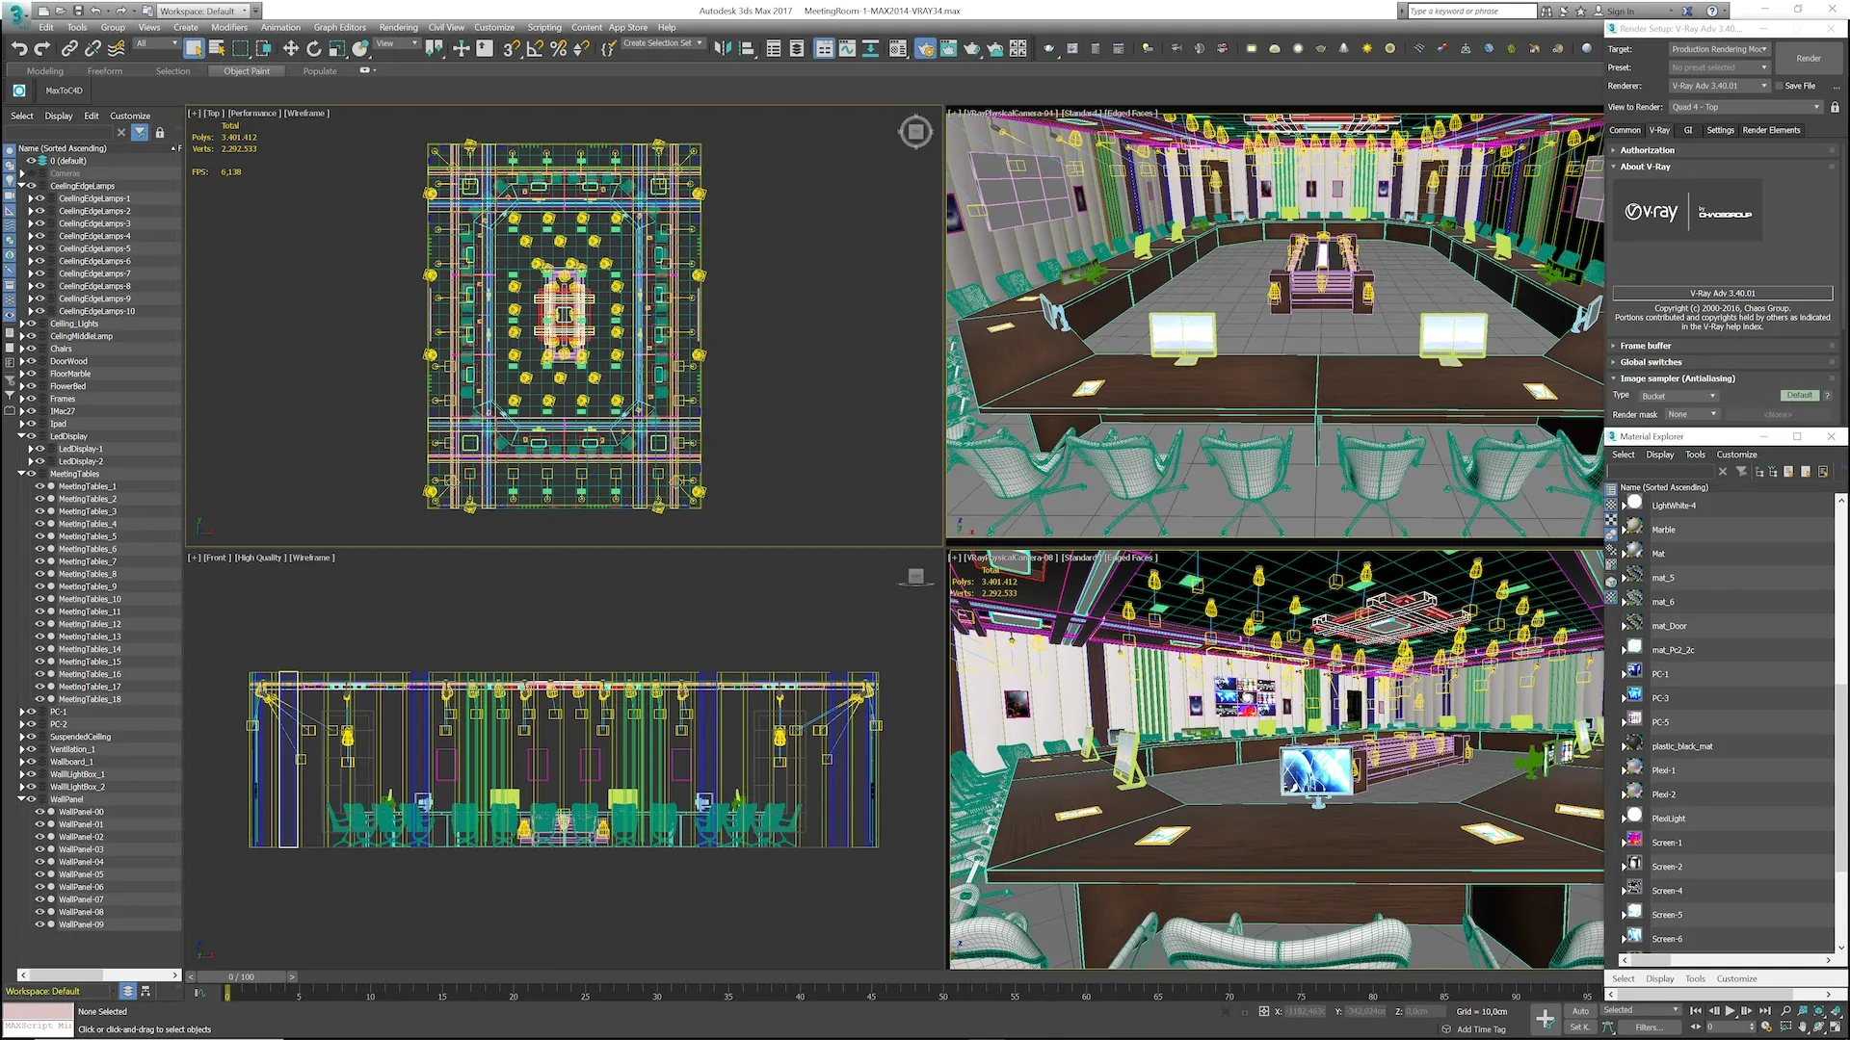Click the Render button
The height and width of the screenshot is (1040, 1850).
coord(1809,59)
